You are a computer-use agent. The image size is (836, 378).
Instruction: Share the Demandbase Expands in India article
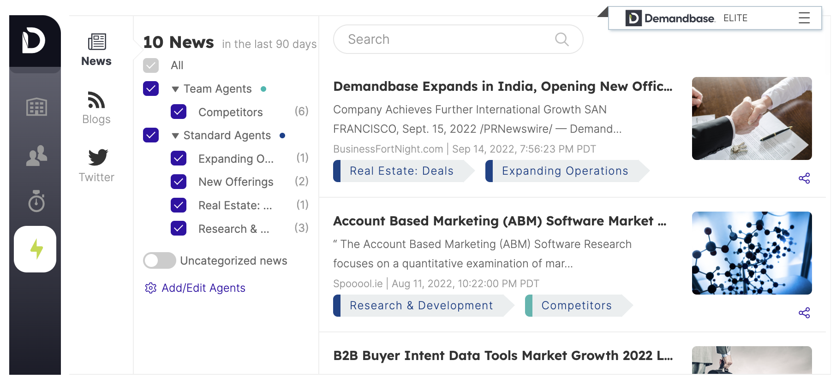point(804,178)
